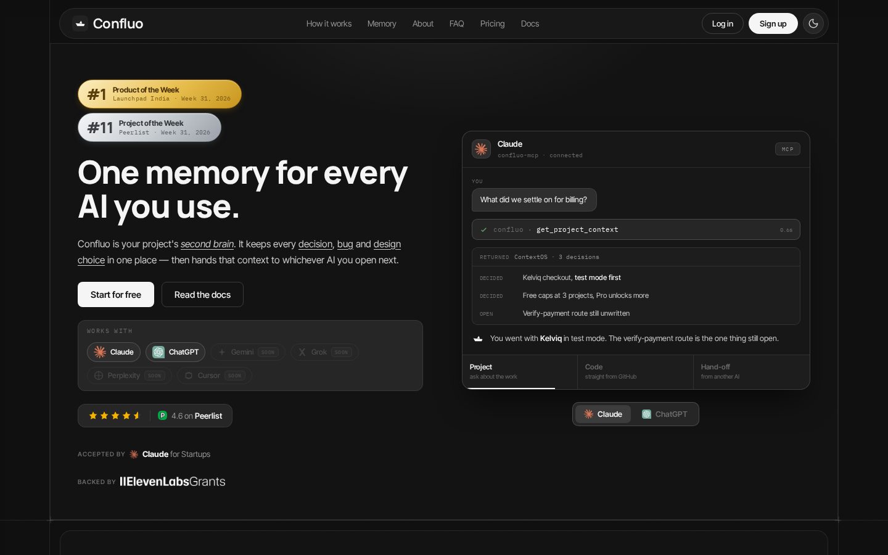Open the About nav item
Viewport: 888px width, 555px height.
[x=423, y=23]
